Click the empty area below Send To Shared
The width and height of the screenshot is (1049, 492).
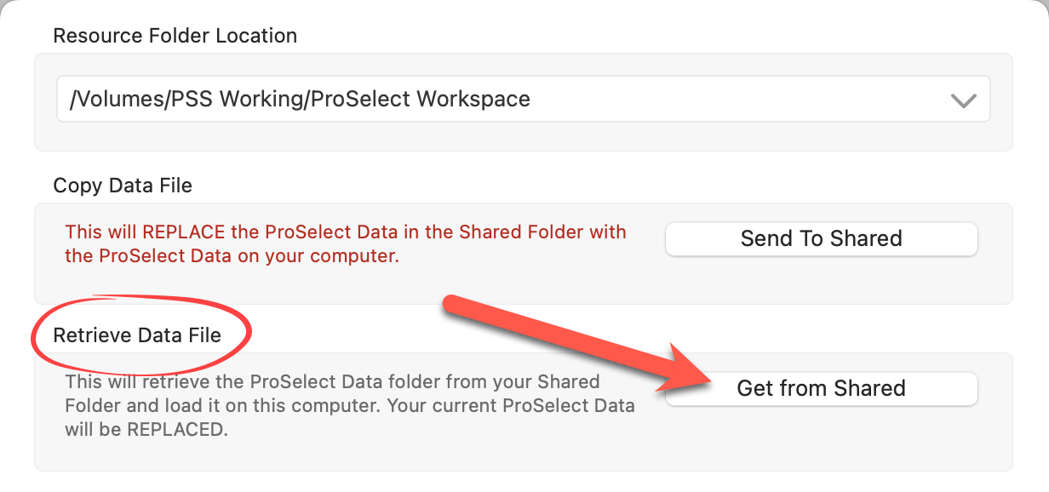pos(821,281)
